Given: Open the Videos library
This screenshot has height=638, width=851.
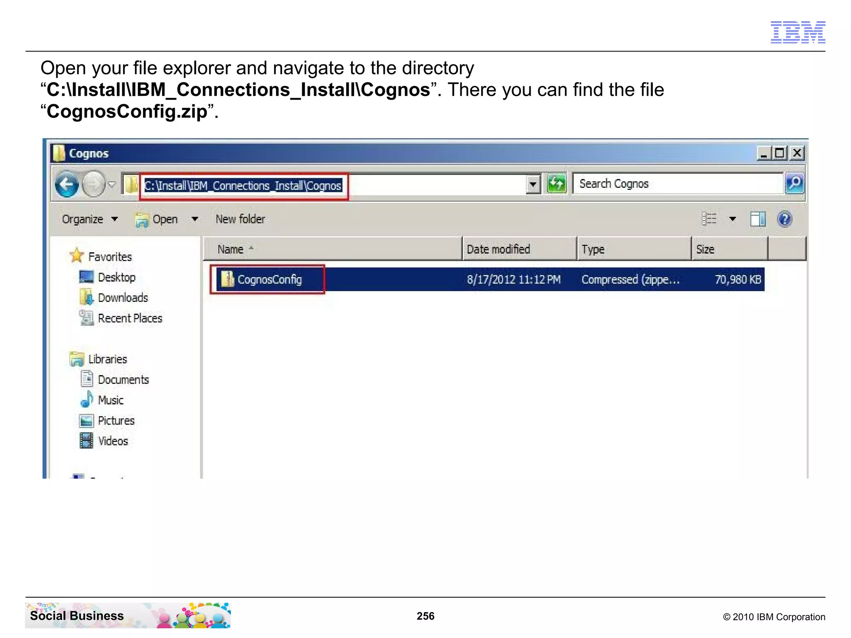Looking at the screenshot, I should (x=113, y=441).
